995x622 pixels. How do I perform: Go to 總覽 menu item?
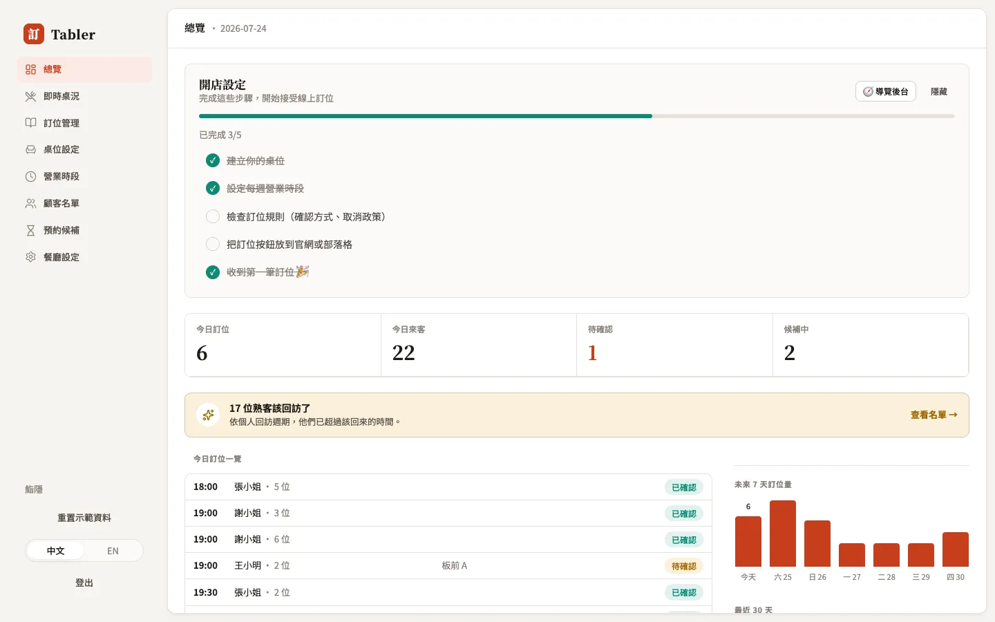[84, 69]
